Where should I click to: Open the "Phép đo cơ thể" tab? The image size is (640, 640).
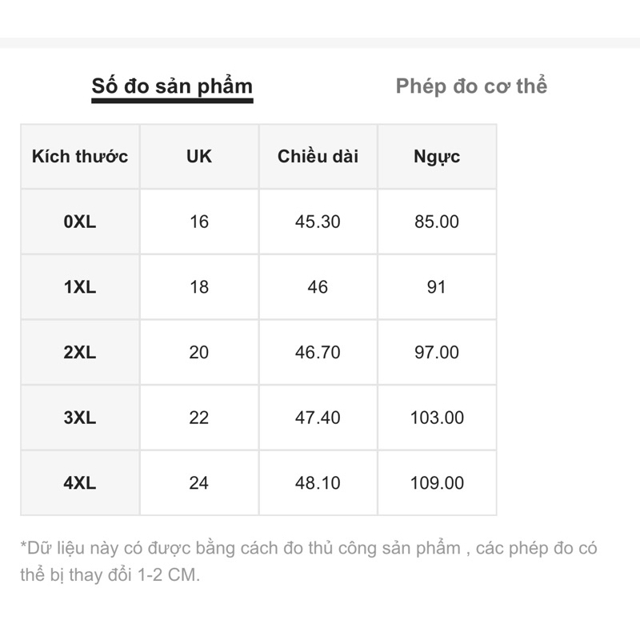pos(471,86)
